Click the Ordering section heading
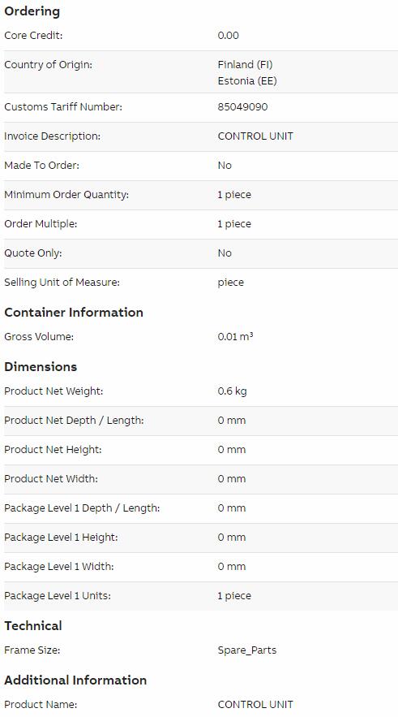Screen dimensions: 398x717 tap(32, 11)
